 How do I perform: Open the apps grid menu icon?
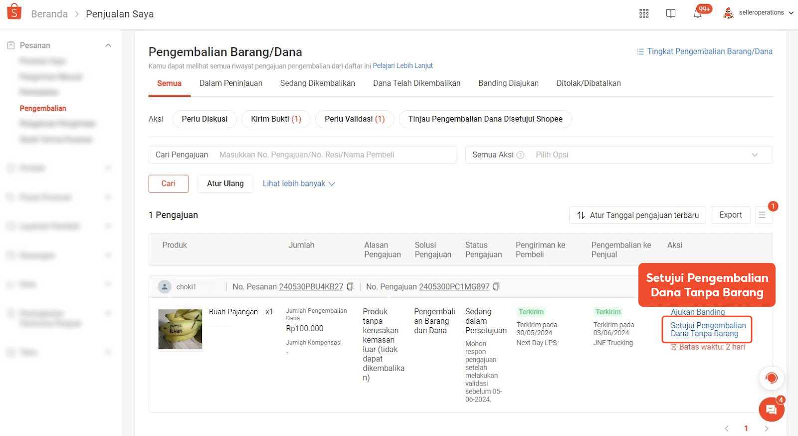[x=644, y=13]
